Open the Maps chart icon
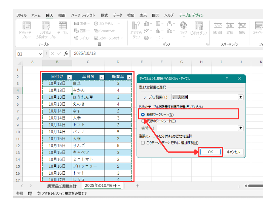269x202 pixels. (183, 26)
